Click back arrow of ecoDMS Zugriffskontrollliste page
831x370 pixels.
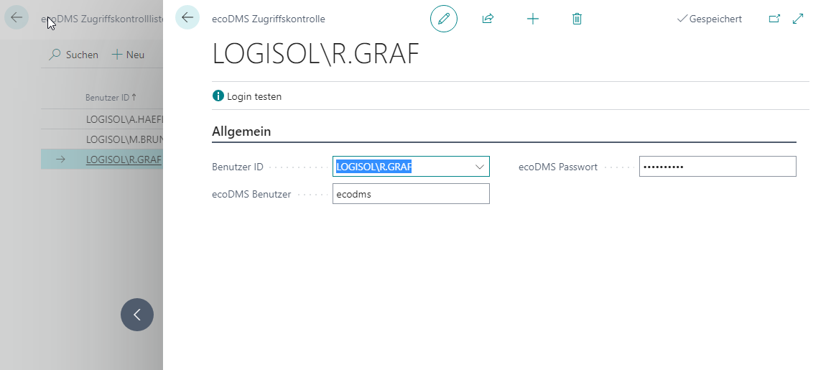pyautogui.click(x=17, y=17)
